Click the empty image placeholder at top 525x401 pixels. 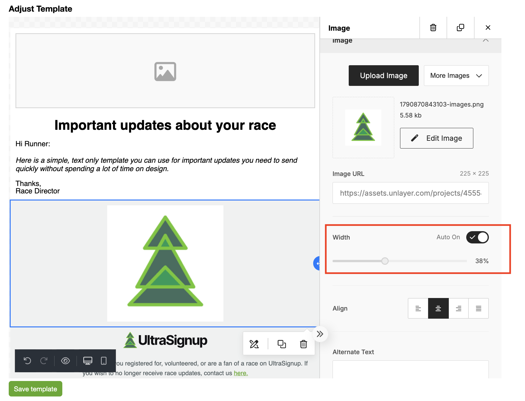coord(165,71)
